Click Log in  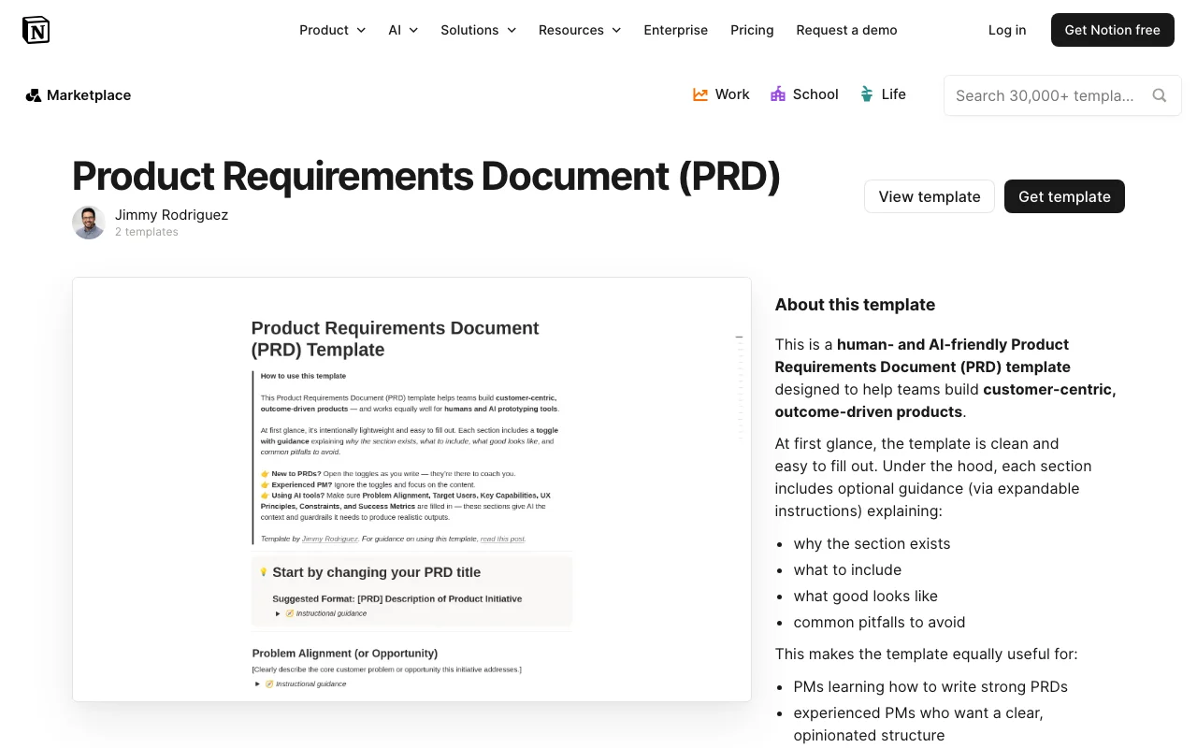[x=1007, y=30]
